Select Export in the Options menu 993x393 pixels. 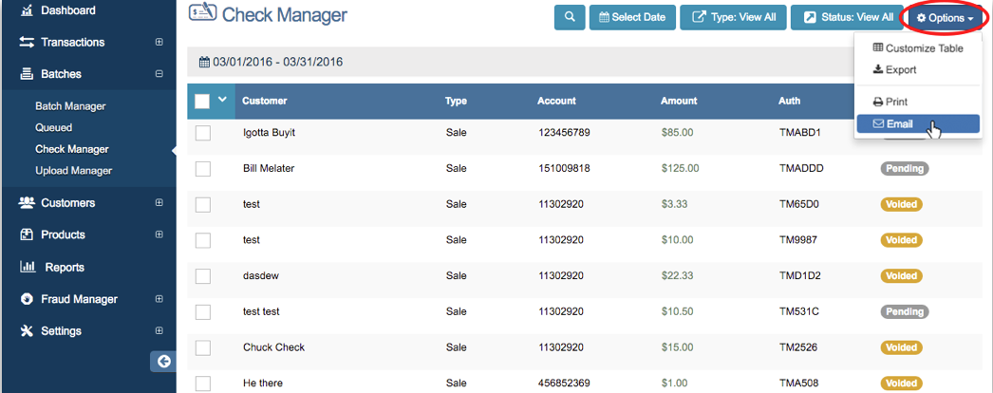pyautogui.click(x=900, y=69)
